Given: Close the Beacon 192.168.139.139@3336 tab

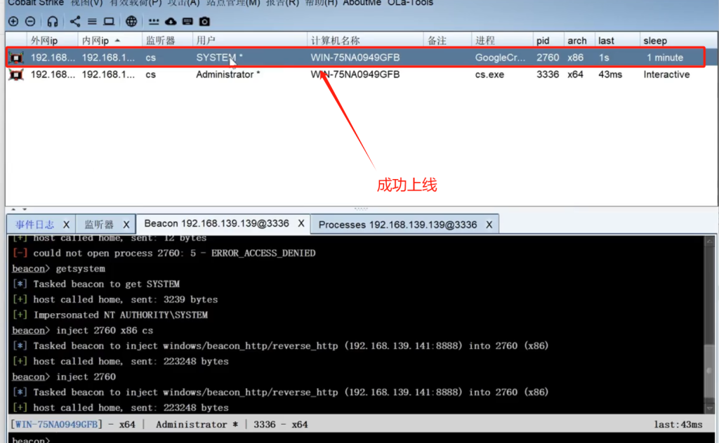Looking at the screenshot, I should (x=301, y=223).
